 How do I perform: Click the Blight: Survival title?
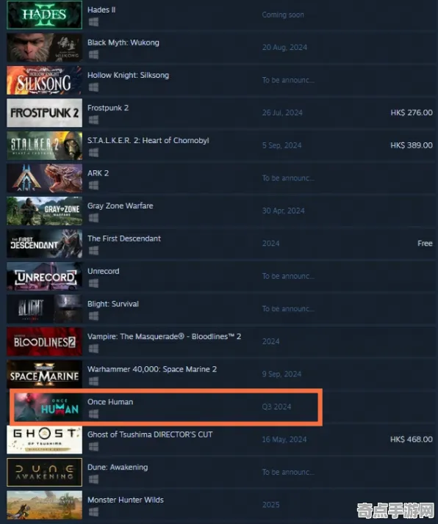click(113, 304)
